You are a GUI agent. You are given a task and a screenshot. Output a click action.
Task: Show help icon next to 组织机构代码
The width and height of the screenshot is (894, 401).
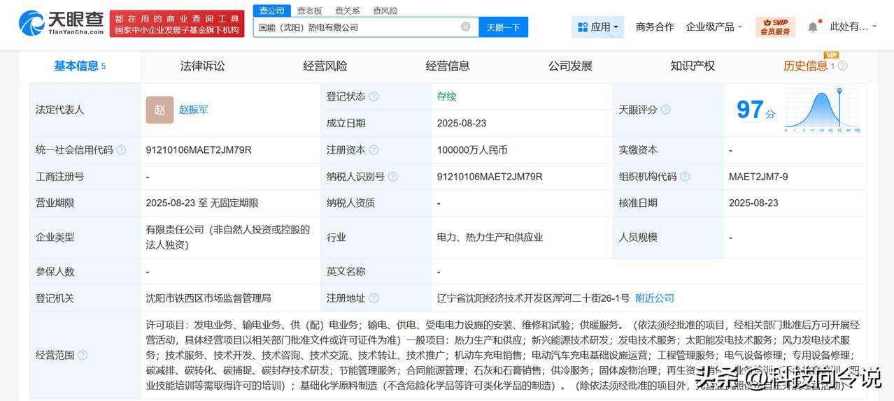(685, 177)
